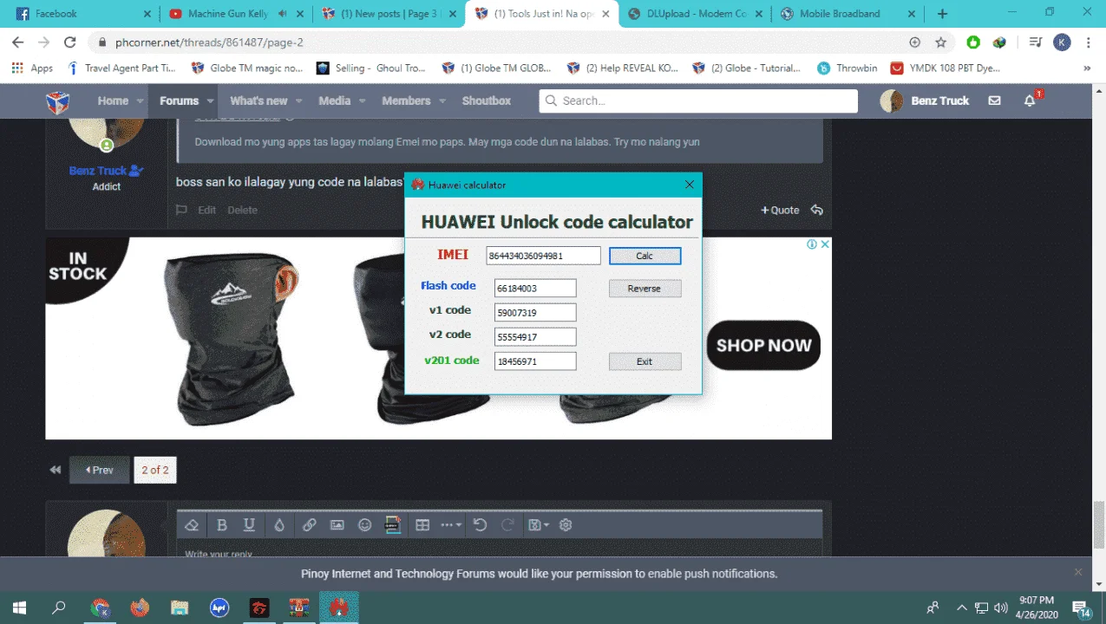The height and width of the screenshot is (624, 1106).
Task: Expand the more options ellipsis dropdown
Action: click(x=451, y=525)
